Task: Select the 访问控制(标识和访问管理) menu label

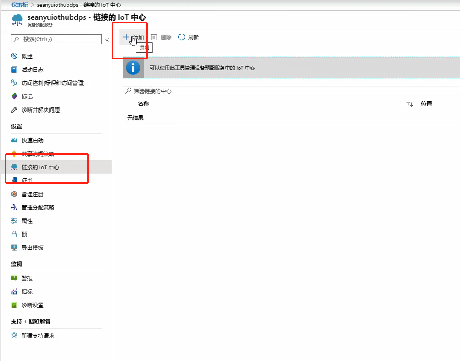Action: coord(53,83)
